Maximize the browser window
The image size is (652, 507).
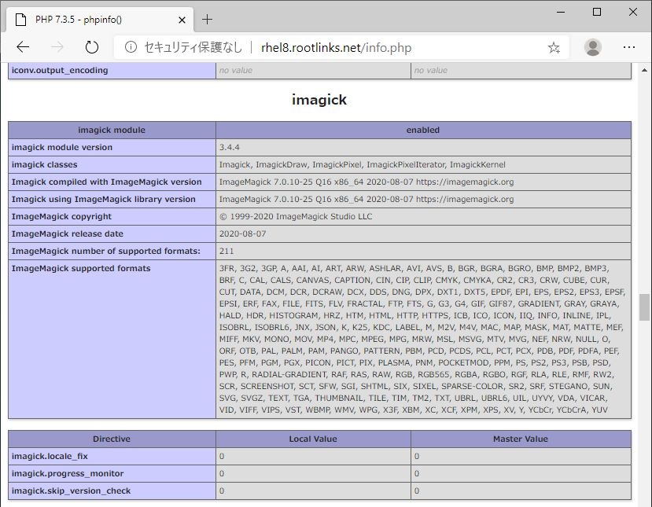(597, 12)
